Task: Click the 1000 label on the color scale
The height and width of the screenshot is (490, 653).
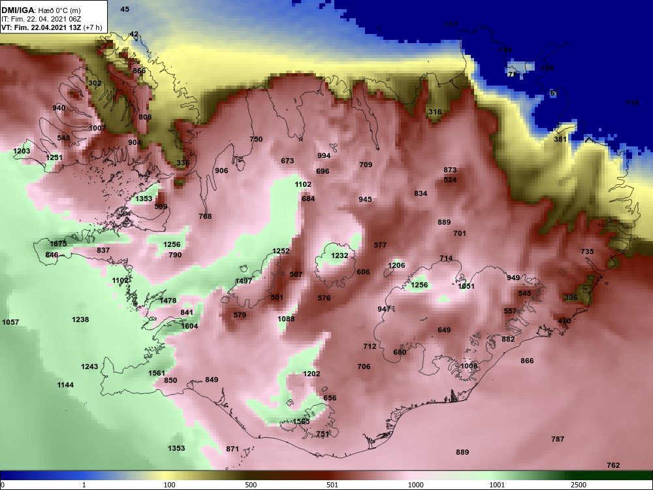Action: click(x=415, y=485)
